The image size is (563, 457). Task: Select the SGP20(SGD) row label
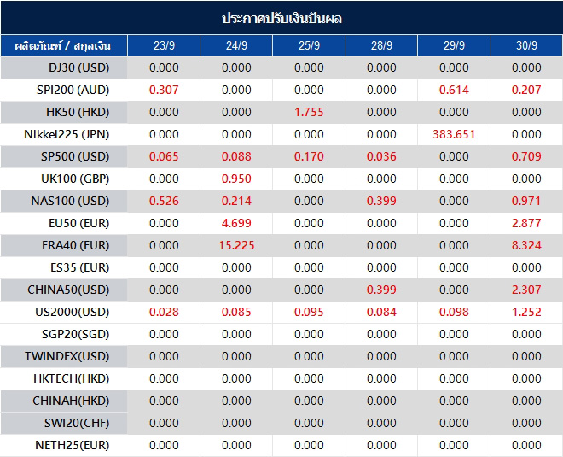75,334
